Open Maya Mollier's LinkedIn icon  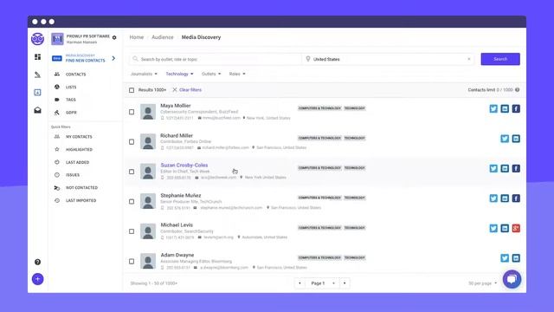tap(505, 108)
